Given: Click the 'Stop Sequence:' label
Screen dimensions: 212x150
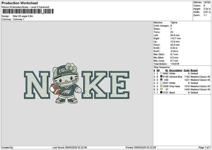Looking at the screenshot, I should (162, 67).
